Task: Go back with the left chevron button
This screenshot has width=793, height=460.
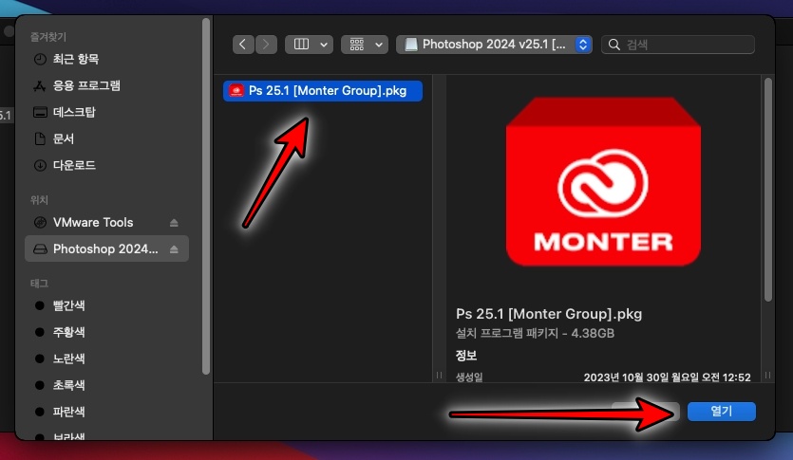Action: [243, 45]
